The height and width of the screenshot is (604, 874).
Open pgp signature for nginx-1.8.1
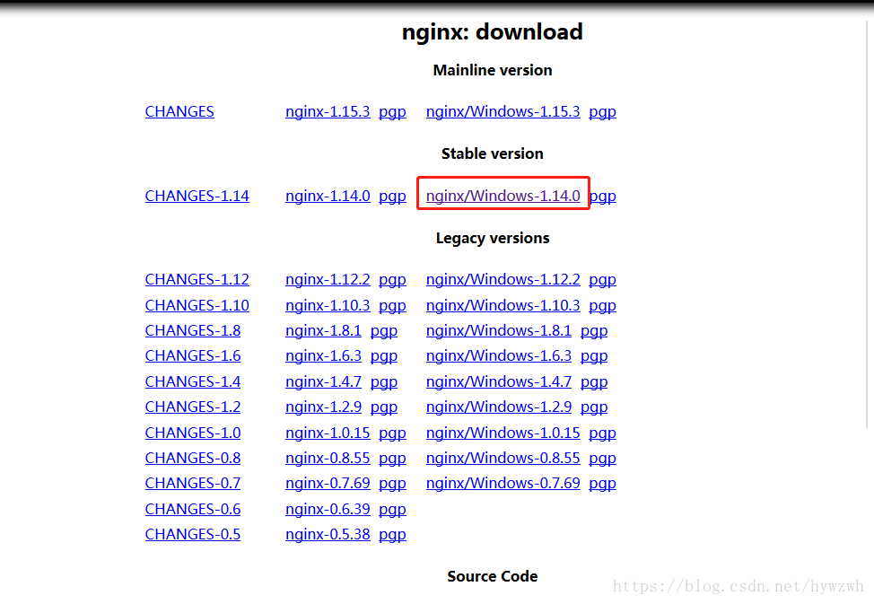click(x=384, y=331)
